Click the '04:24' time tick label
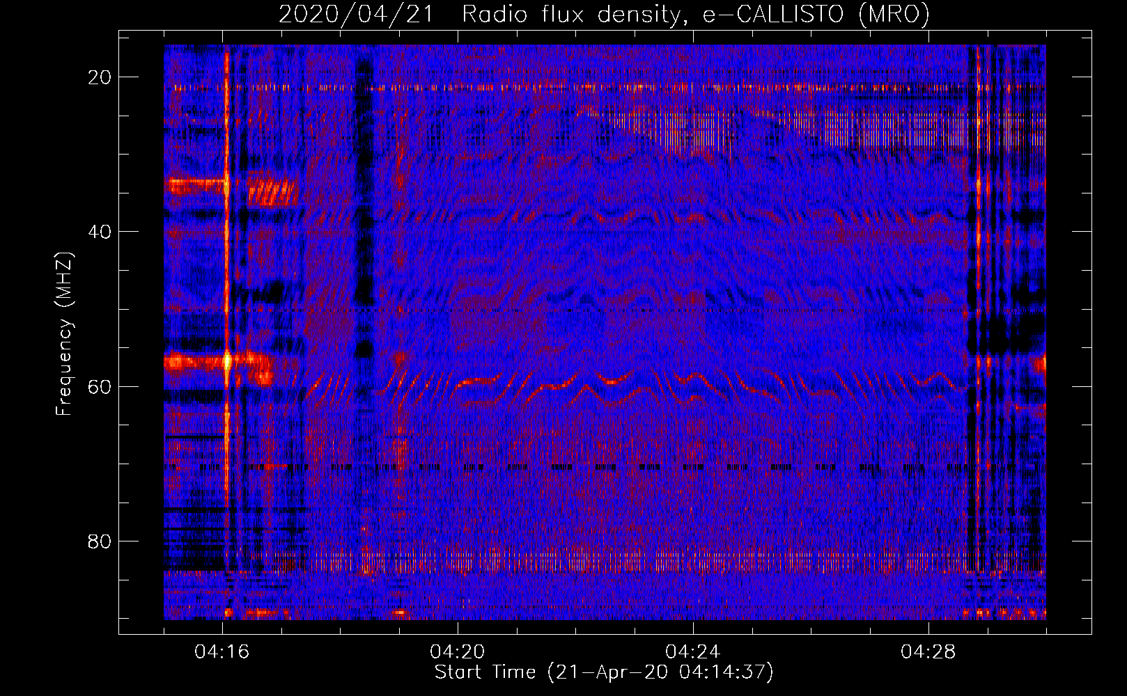1127x696 pixels. click(693, 652)
